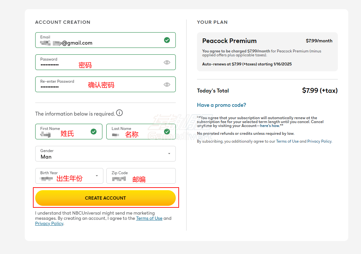
Task: Expand the Gender dropdown arrow
Action: point(169,154)
